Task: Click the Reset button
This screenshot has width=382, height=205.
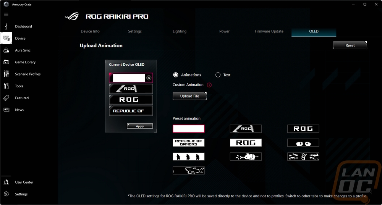Action: (x=350, y=45)
